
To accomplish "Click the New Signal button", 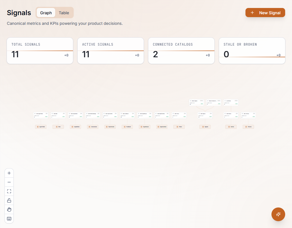I will pyautogui.click(x=265, y=13).
